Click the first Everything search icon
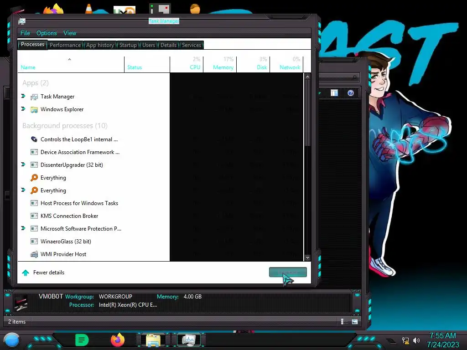 tap(34, 178)
